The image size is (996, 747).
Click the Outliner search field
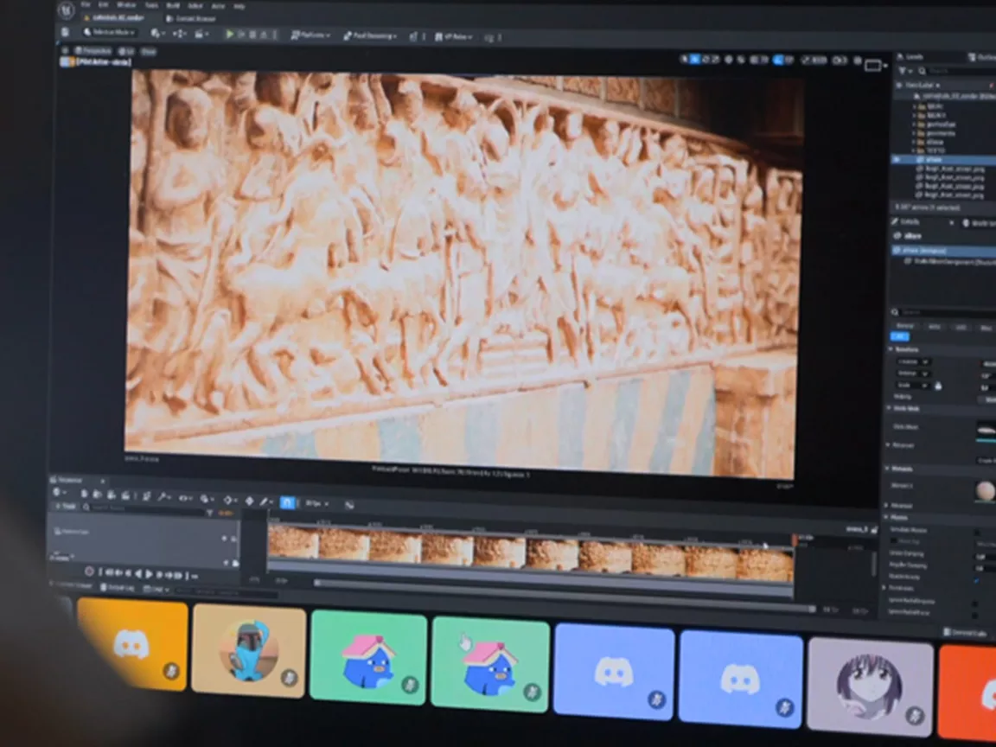pyautogui.click(x=957, y=71)
